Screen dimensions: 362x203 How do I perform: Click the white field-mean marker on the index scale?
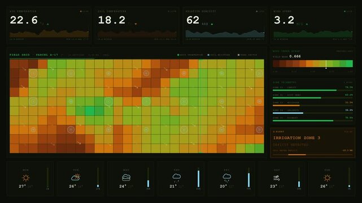pos(326,64)
